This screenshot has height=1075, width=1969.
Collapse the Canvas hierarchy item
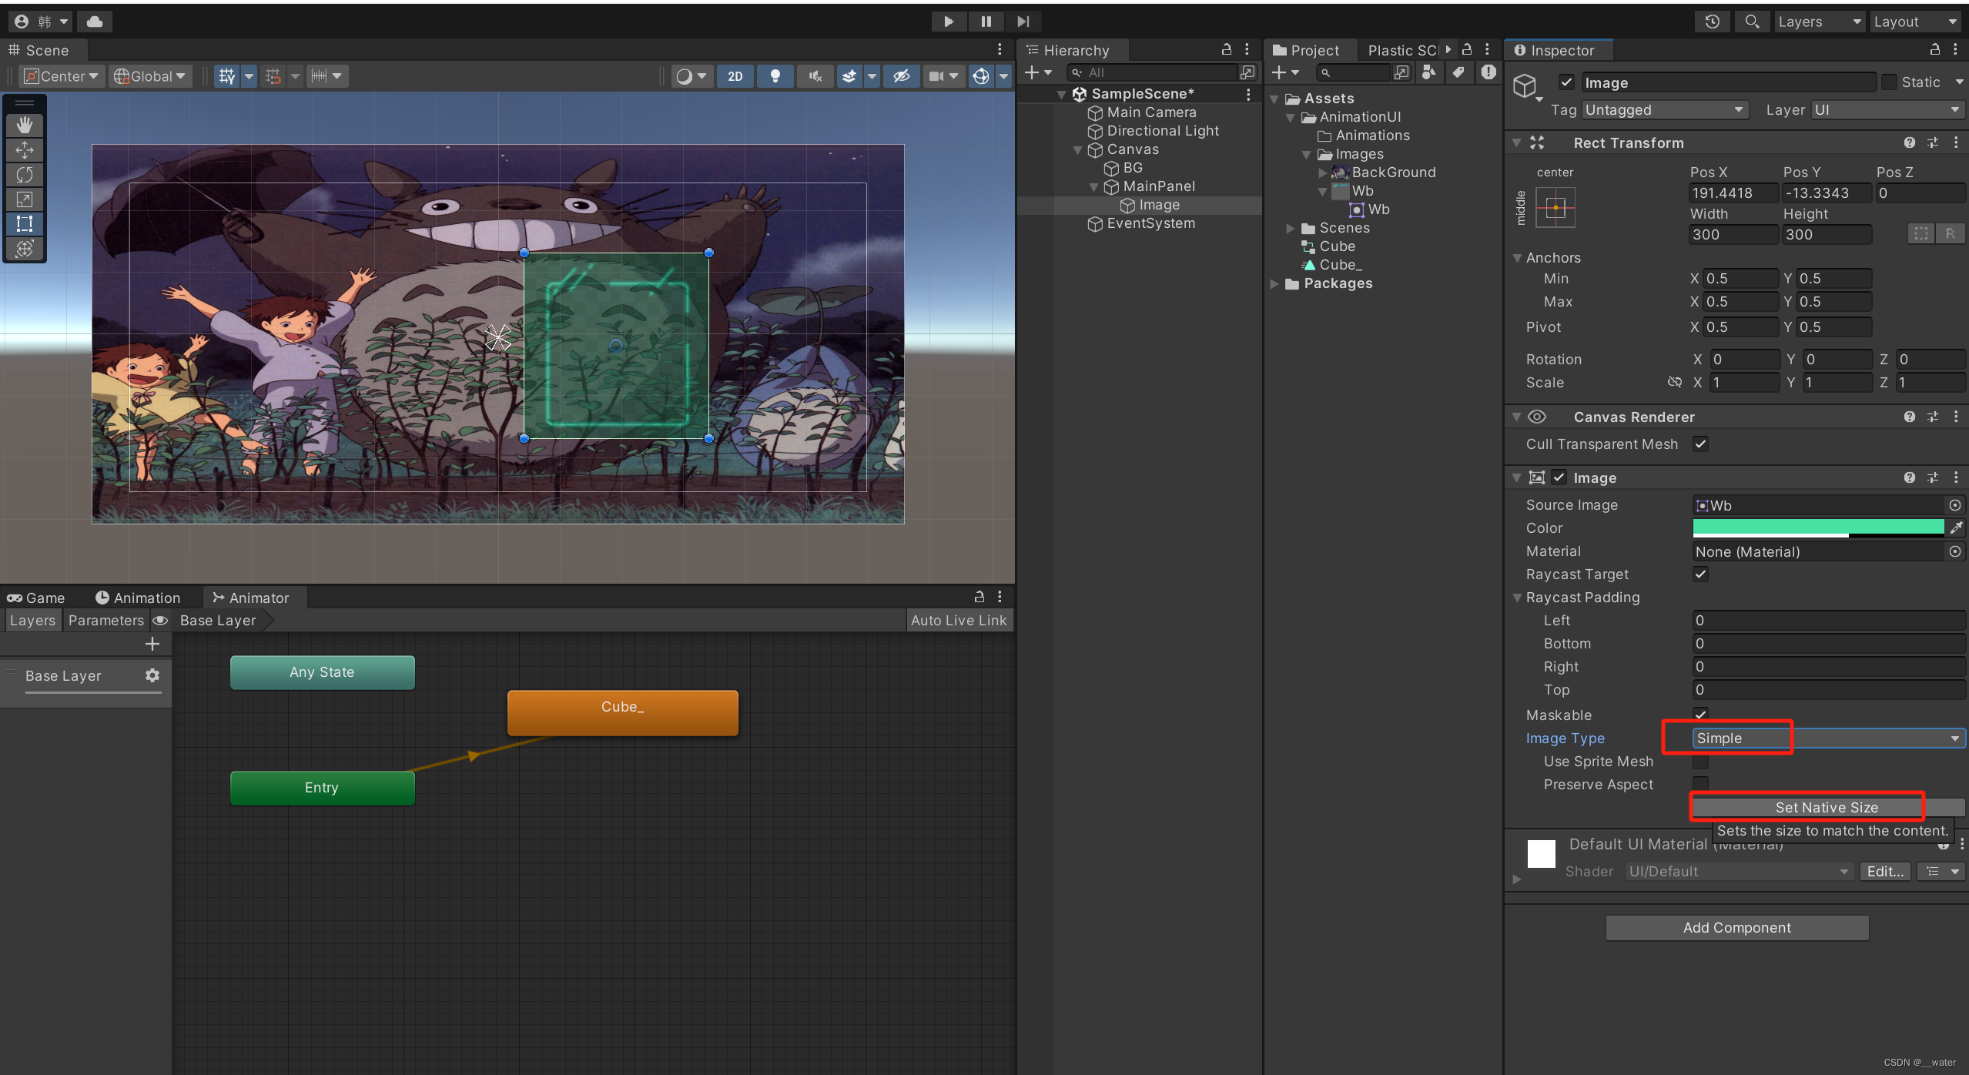pos(1077,149)
